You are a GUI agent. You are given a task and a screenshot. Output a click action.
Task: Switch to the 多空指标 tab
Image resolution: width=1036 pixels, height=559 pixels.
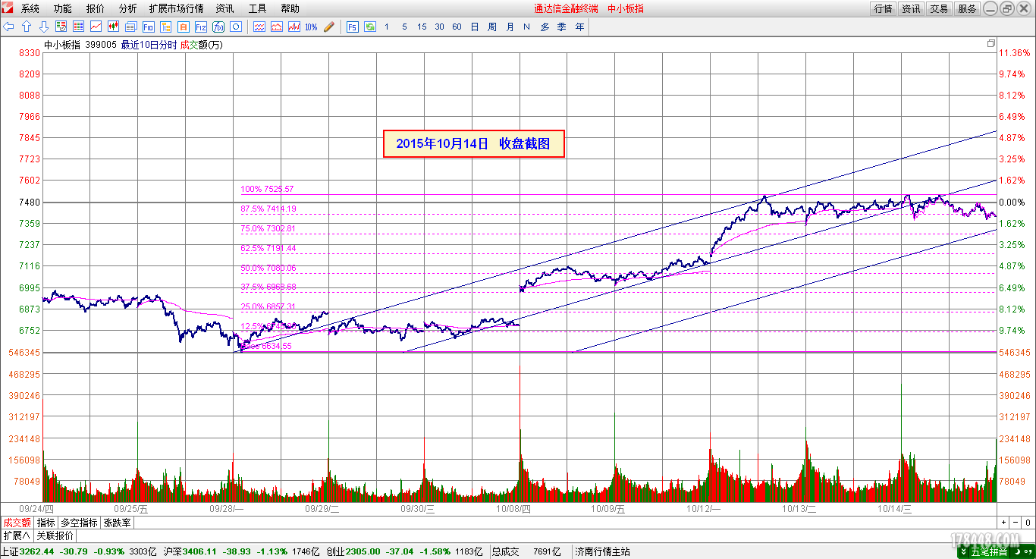(79, 523)
